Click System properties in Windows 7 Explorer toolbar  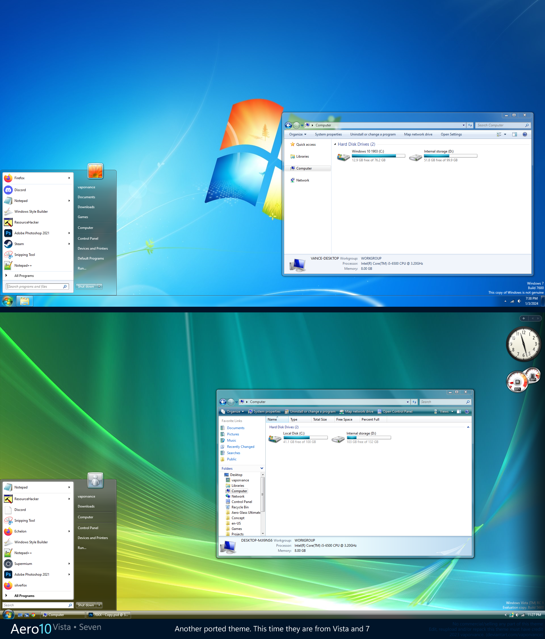[328, 134]
